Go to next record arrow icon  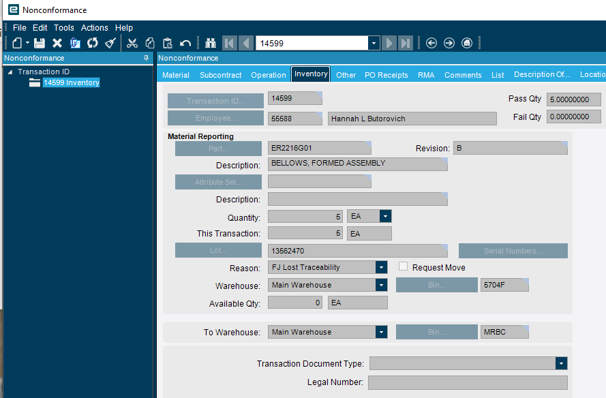tap(389, 43)
